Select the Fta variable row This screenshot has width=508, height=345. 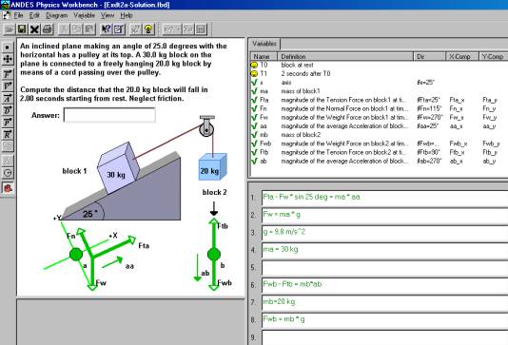click(x=379, y=100)
